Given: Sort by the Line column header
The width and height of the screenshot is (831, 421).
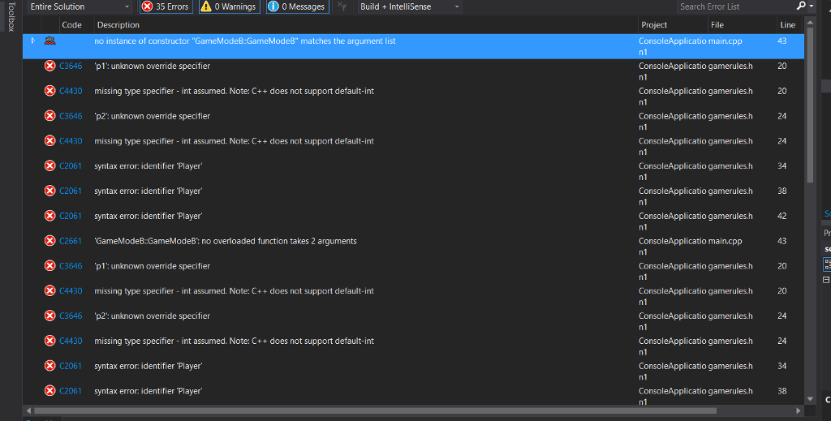Looking at the screenshot, I should click(787, 25).
